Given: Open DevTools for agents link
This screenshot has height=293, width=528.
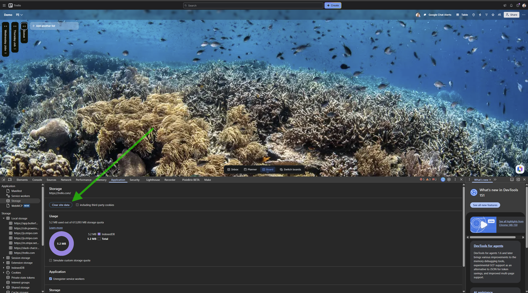Looking at the screenshot, I should pyautogui.click(x=488, y=246).
